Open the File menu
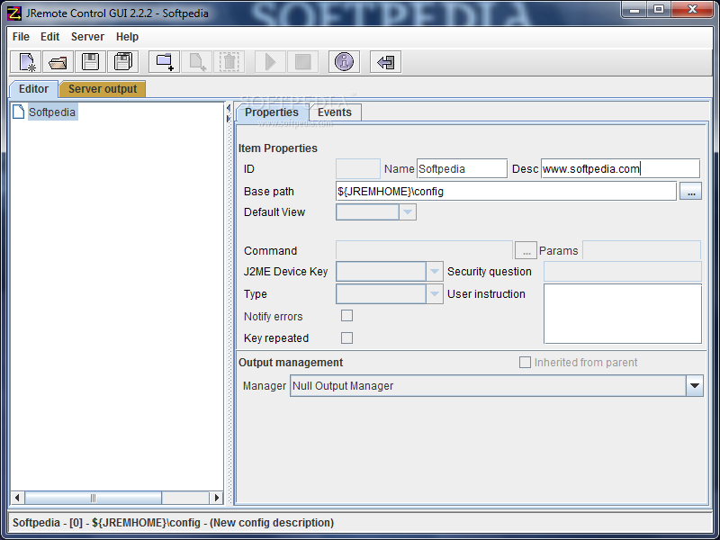Screen dimensions: 720x540 pos(21,37)
